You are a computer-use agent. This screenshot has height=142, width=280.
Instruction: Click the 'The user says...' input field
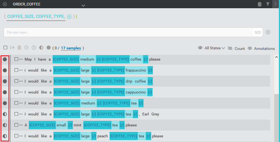point(129,32)
